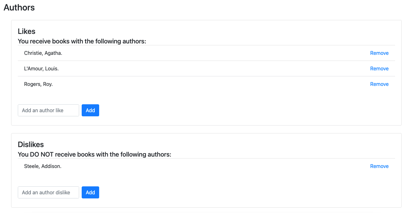Click the Dislikes section heading

point(31,145)
